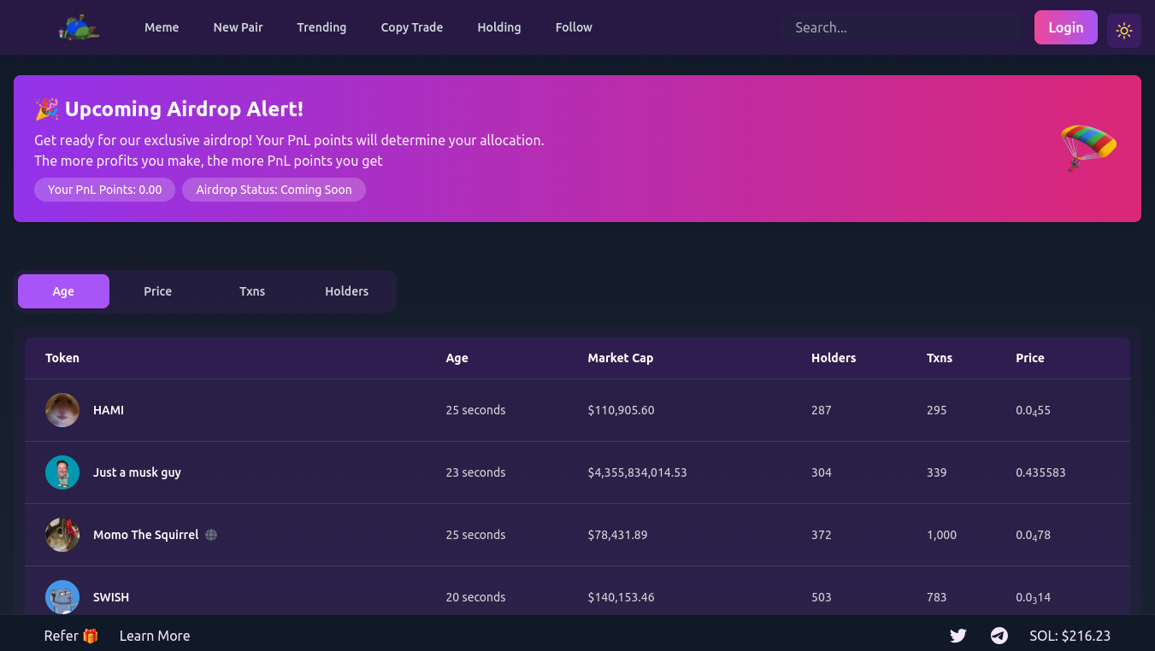The height and width of the screenshot is (651, 1155).
Task: Focus the Search input field
Action: click(901, 27)
